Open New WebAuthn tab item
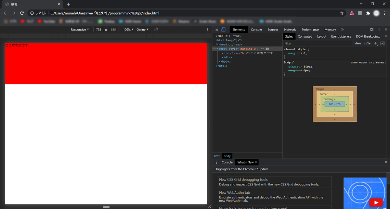Image resolution: width=390 pixels, height=209 pixels. pos(274,196)
